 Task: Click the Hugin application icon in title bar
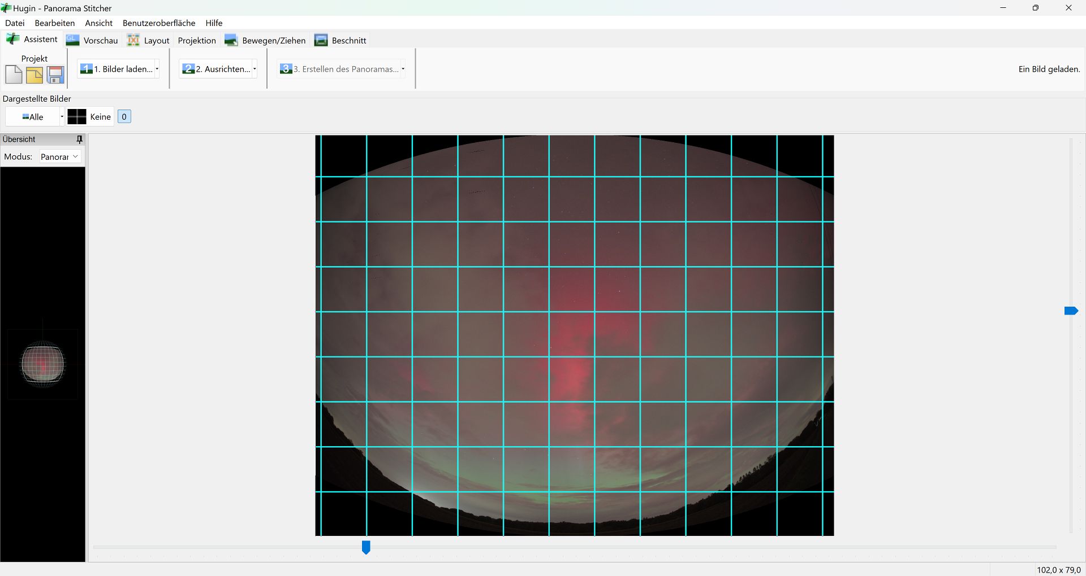[x=6, y=8]
